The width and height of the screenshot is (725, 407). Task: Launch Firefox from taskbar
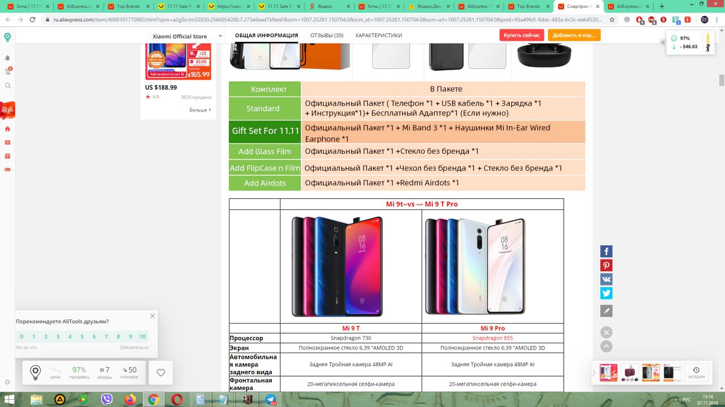tap(130, 400)
